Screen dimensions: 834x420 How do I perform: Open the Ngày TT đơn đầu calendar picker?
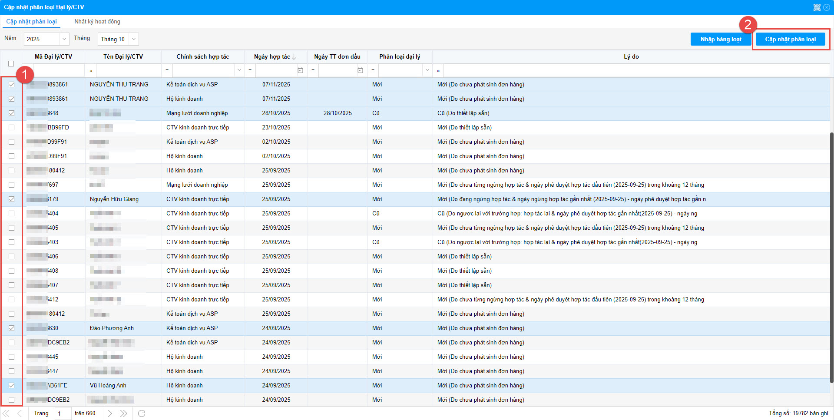360,70
